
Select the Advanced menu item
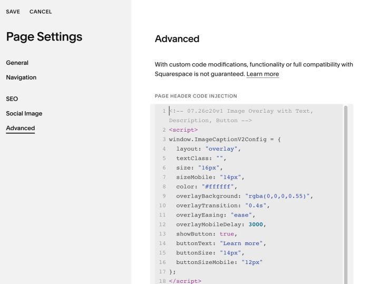(x=21, y=128)
